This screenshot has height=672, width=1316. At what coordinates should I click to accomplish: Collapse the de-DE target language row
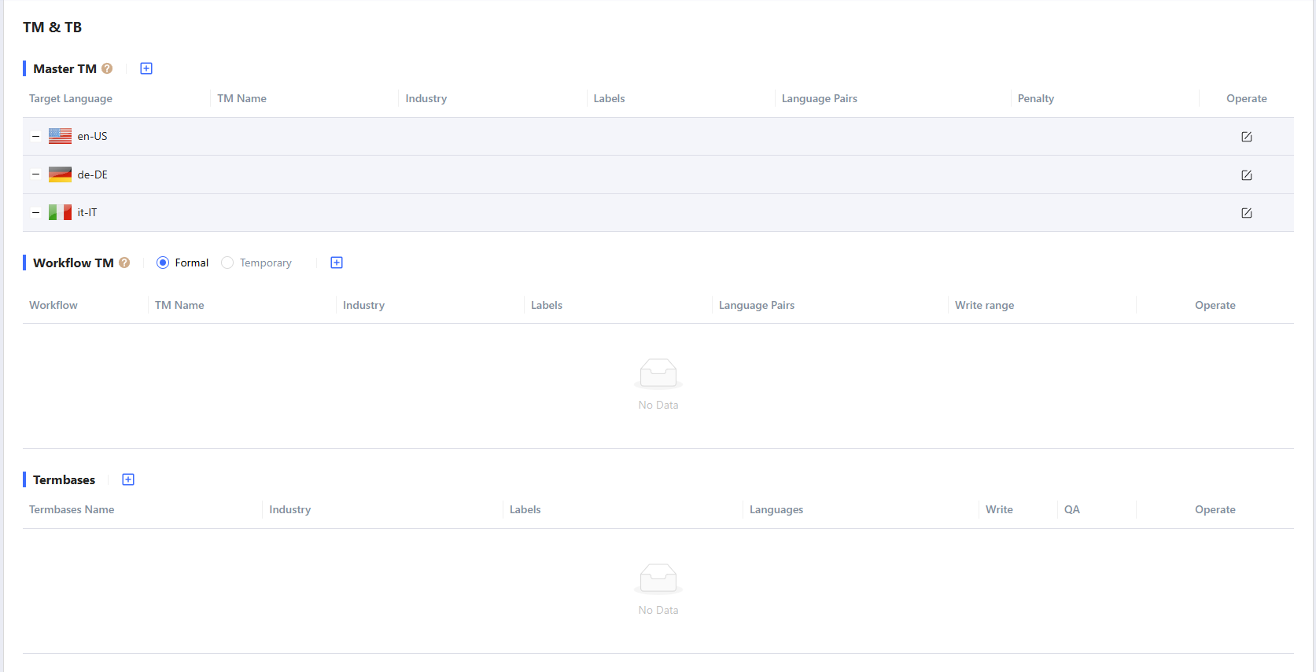tap(35, 174)
